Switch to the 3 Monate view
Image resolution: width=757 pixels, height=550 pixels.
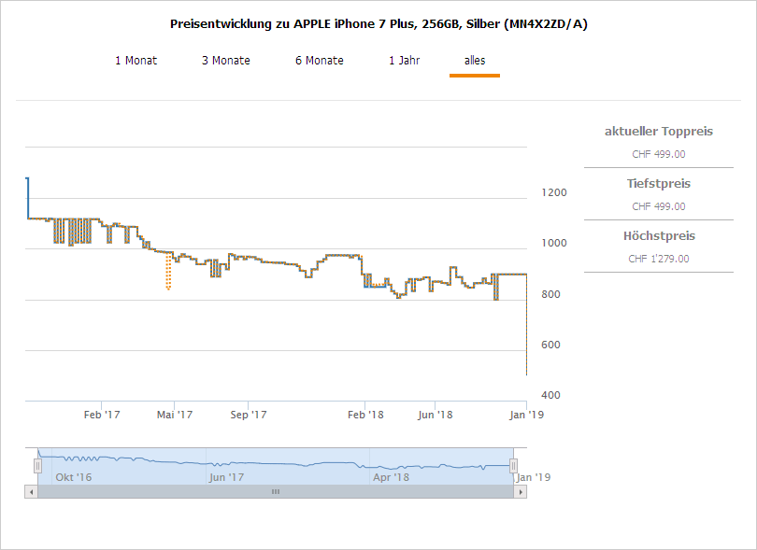click(225, 61)
